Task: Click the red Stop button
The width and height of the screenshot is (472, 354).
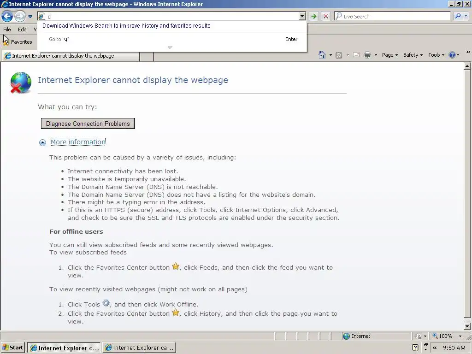Action: (326, 16)
